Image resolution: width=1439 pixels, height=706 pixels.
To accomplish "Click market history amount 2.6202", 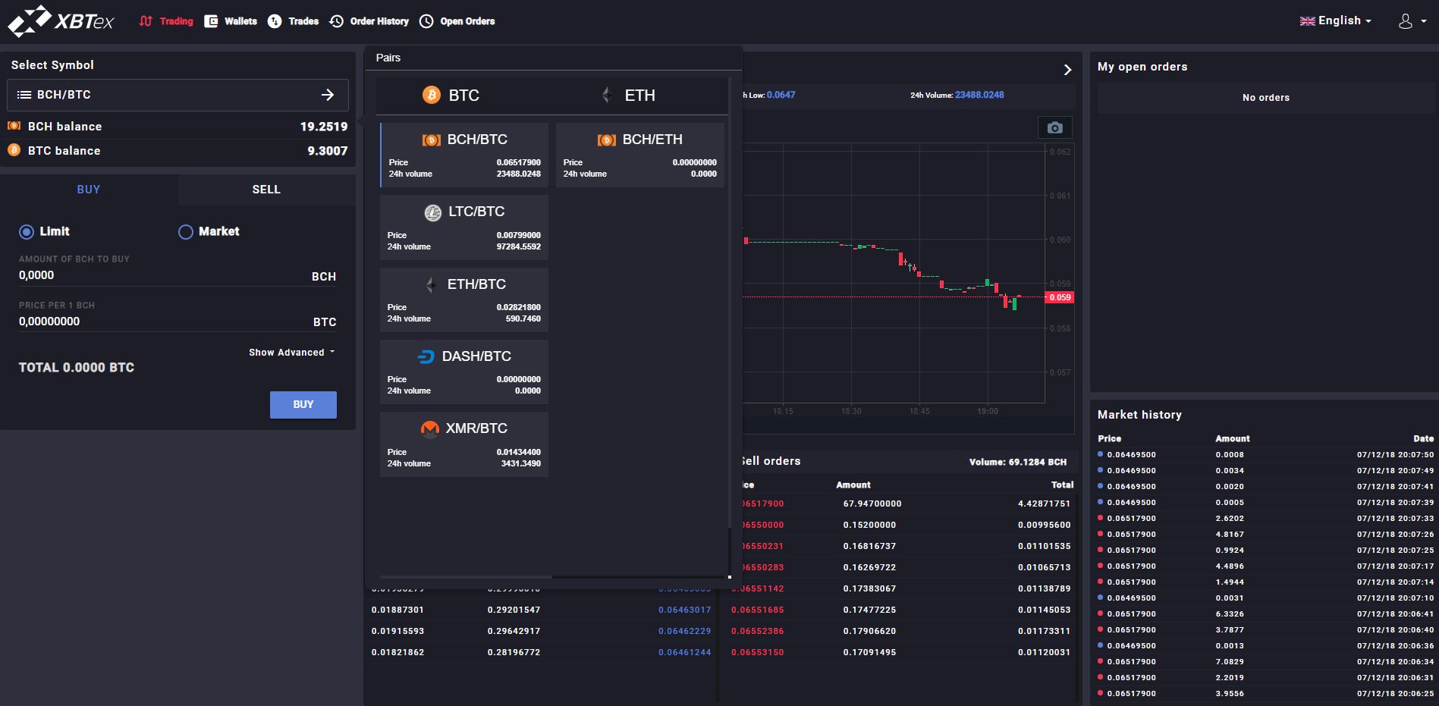I will click(x=1230, y=519).
